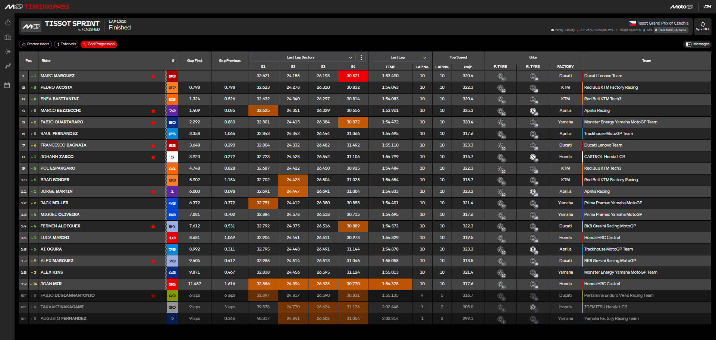Unstar Johann Zarco
The image size is (716, 340).
click(153, 157)
